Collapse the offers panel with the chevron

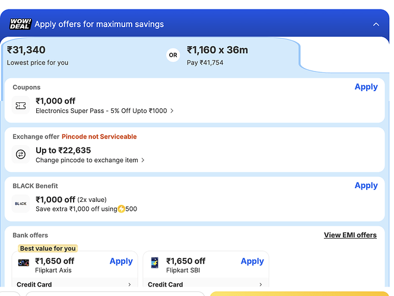(x=376, y=24)
